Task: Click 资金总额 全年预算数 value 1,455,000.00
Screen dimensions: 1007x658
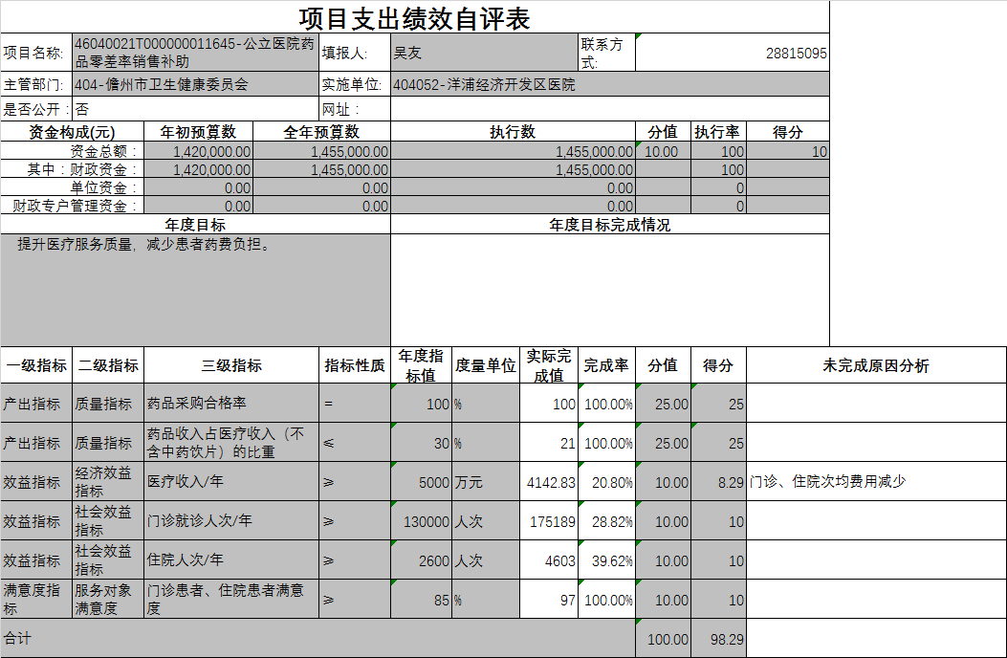Action: tap(321, 151)
